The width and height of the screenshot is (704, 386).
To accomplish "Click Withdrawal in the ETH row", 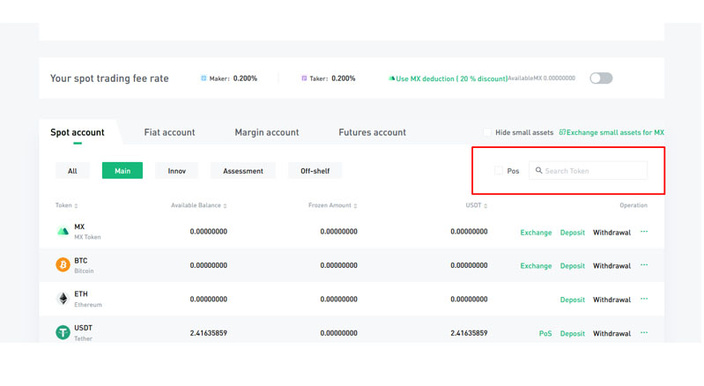I will point(611,300).
